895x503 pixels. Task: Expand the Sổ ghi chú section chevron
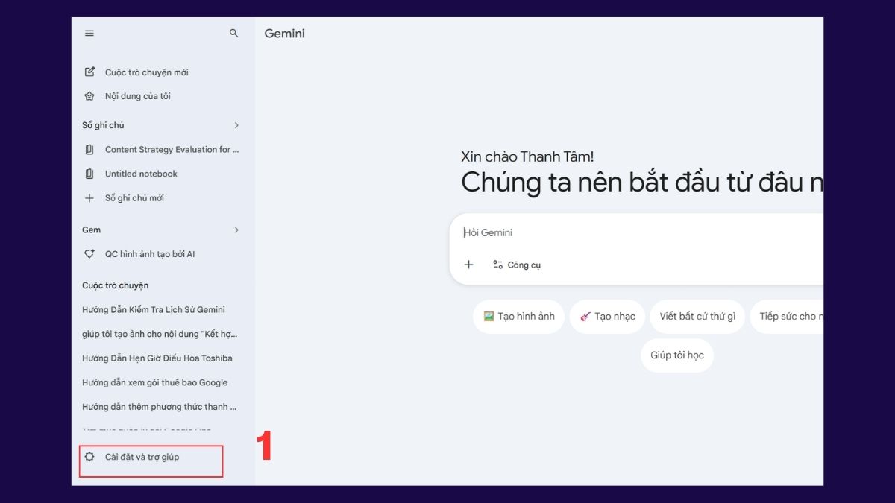[236, 125]
